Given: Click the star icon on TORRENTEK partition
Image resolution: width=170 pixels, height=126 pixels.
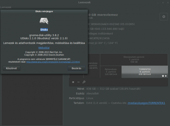Looking at the screenshot, I should (163, 76).
